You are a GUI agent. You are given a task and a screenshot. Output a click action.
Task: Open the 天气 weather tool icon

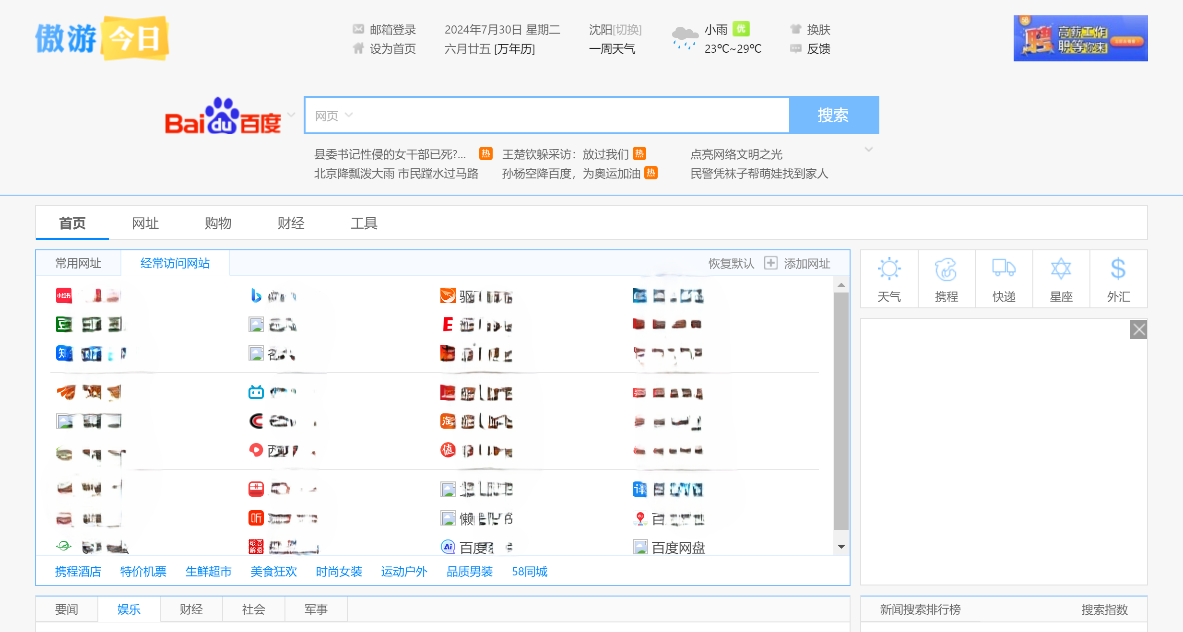point(889,269)
